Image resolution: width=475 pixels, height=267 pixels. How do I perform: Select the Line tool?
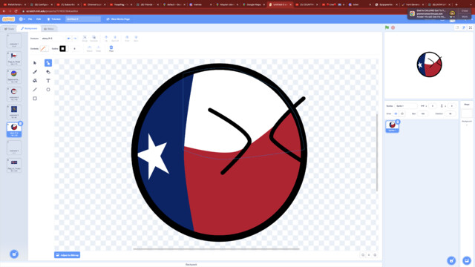click(35, 90)
